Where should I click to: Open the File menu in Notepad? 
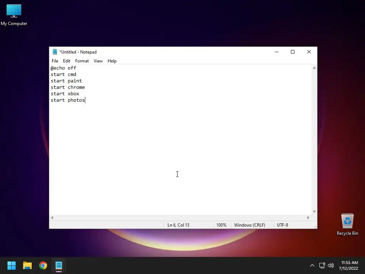55,61
